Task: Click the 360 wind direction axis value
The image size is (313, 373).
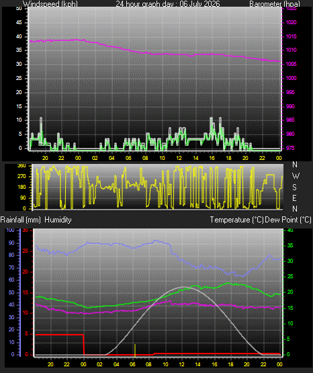Action: pyautogui.click(x=21, y=166)
